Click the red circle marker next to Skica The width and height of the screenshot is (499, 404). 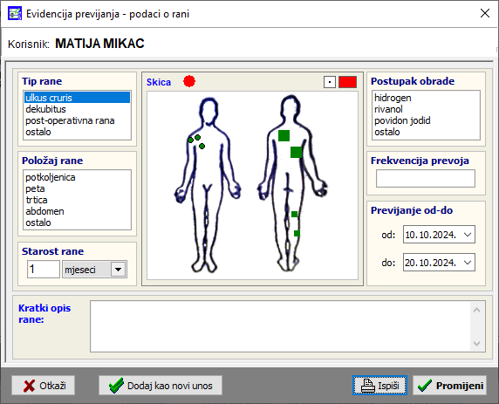pos(189,81)
